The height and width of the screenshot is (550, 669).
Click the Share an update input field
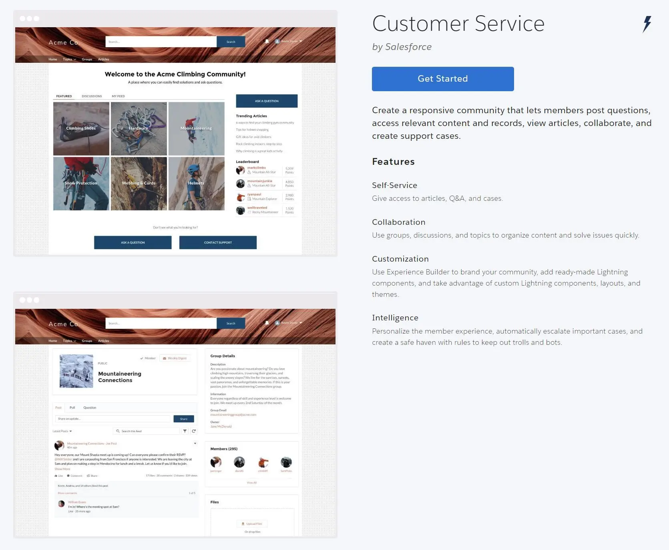click(x=113, y=419)
